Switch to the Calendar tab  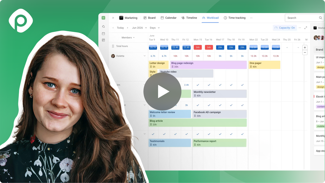pos(169,18)
